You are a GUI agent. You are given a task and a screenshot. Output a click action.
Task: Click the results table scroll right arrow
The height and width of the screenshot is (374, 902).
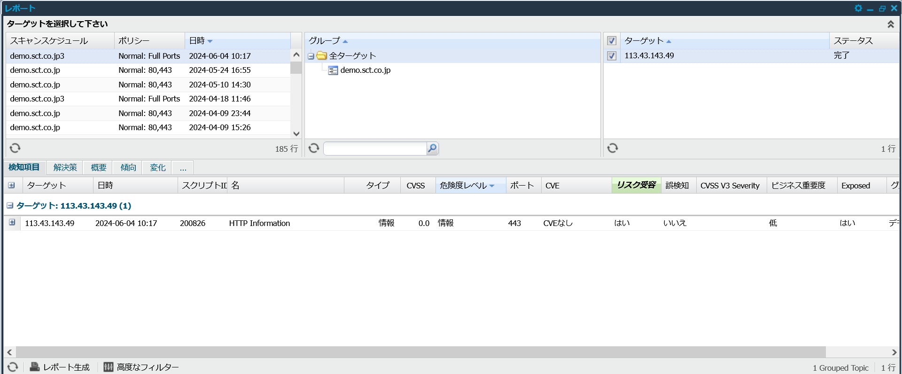[x=894, y=352]
